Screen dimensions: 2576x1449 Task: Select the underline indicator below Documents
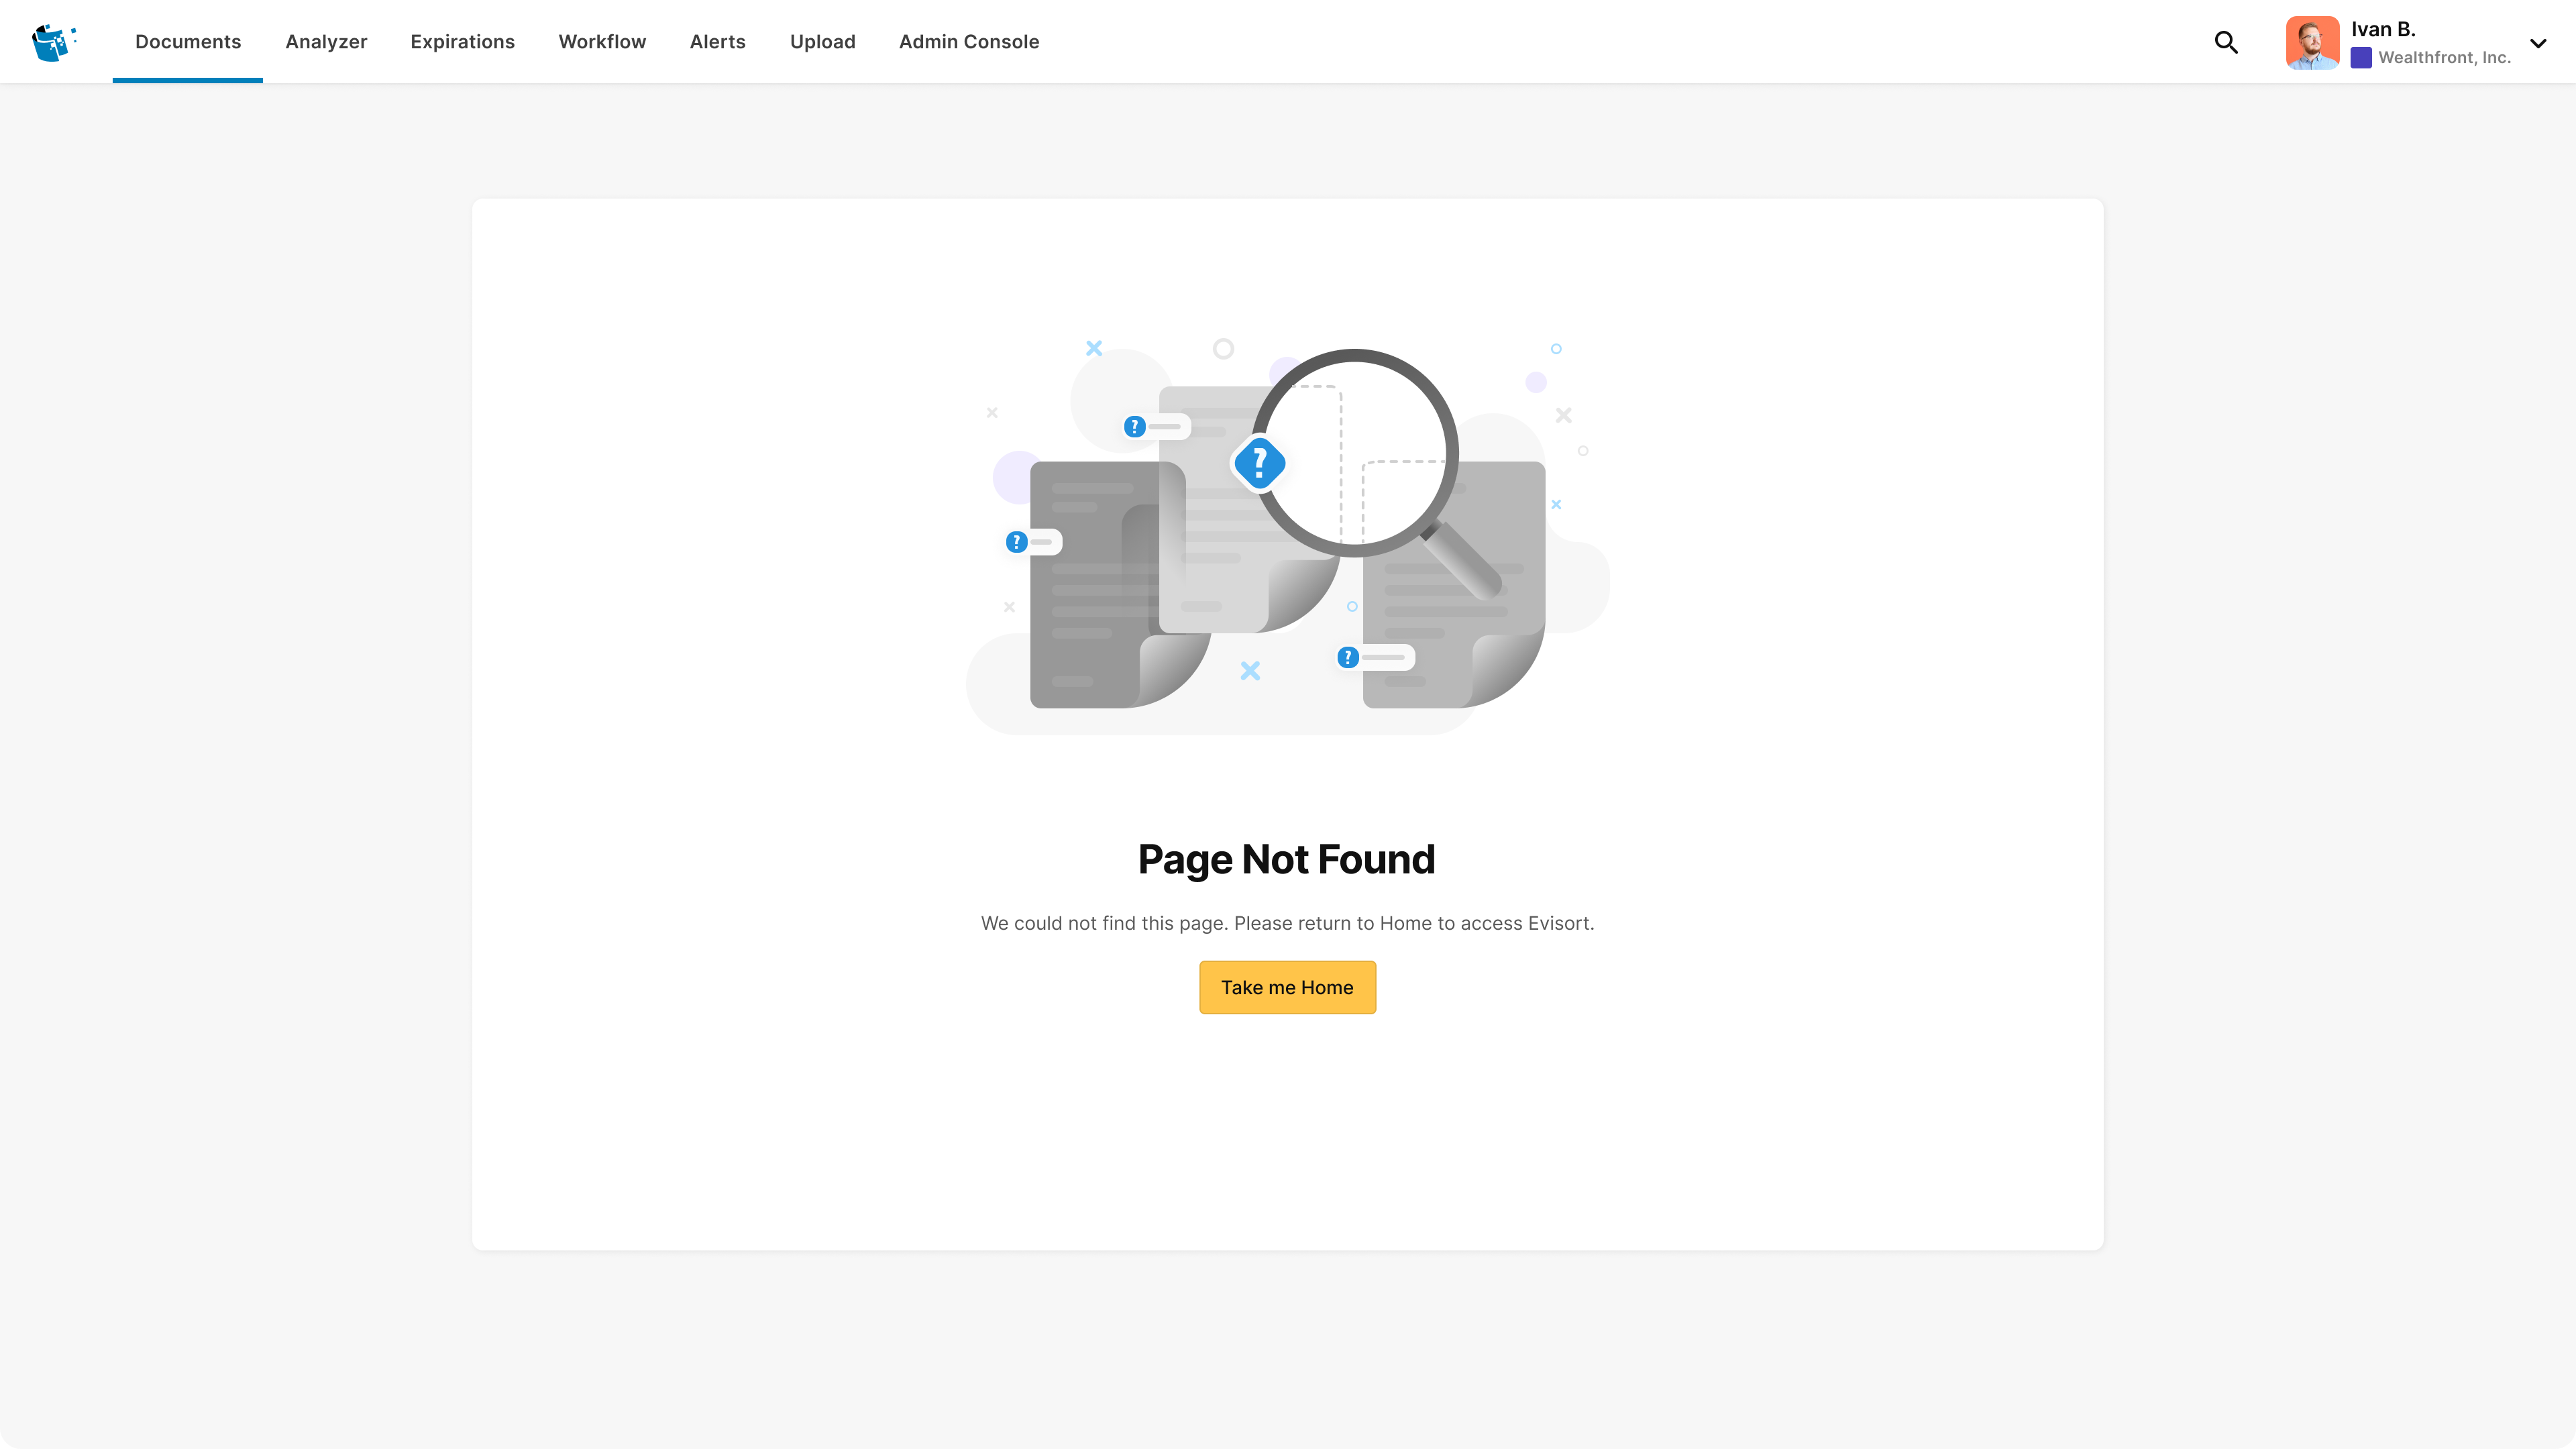(187, 80)
